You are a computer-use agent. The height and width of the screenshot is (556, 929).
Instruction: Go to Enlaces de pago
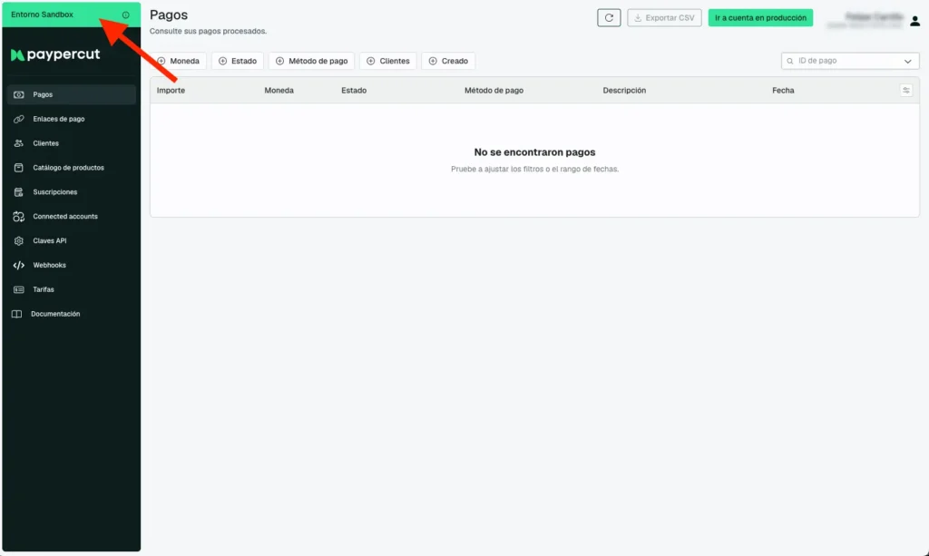coord(72,119)
